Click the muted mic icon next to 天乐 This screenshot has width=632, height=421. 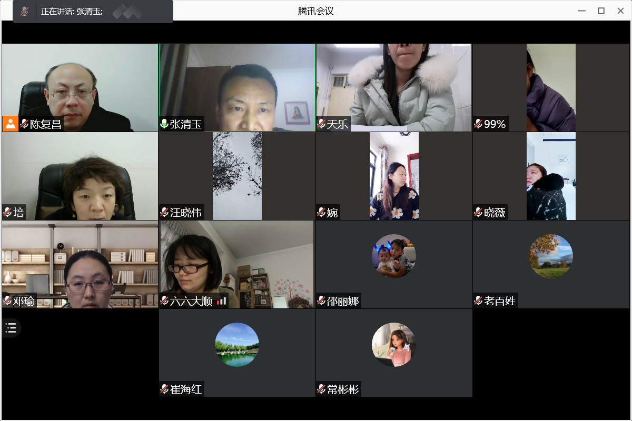click(321, 124)
